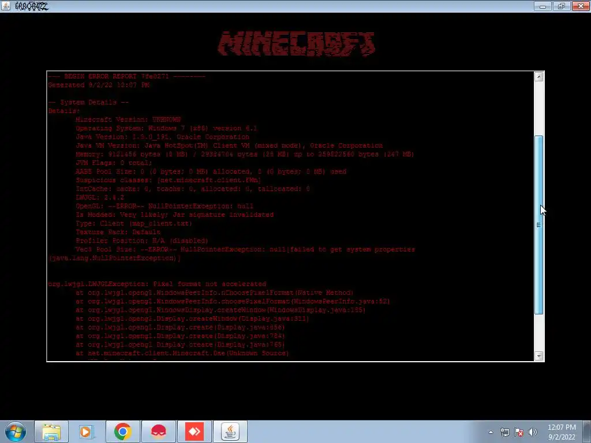Click the 'Display.create(Display.java:856)' stack line
The width and height of the screenshot is (591, 443).
click(x=180, y=328)
